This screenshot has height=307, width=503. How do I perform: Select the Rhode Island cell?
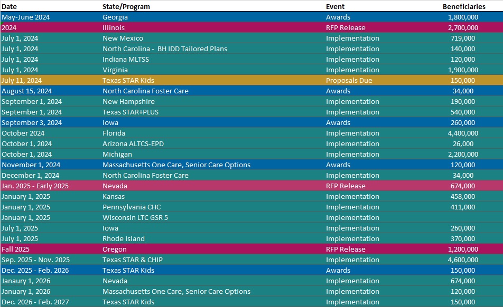[x=123, y=238]
